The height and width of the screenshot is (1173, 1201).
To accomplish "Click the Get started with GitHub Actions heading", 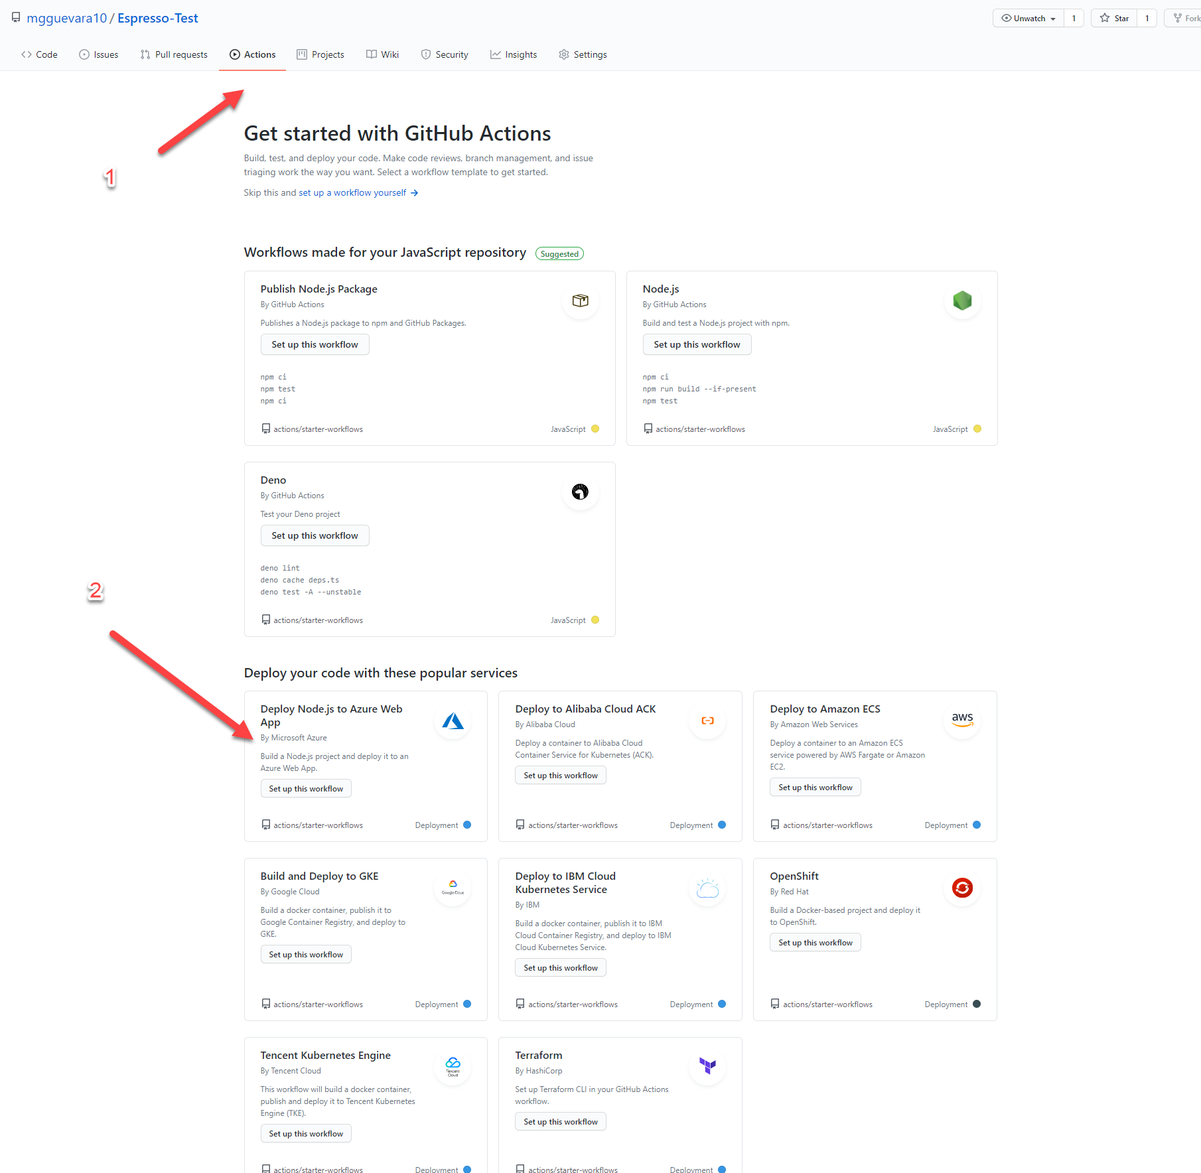I will click(x=397, y=133).
